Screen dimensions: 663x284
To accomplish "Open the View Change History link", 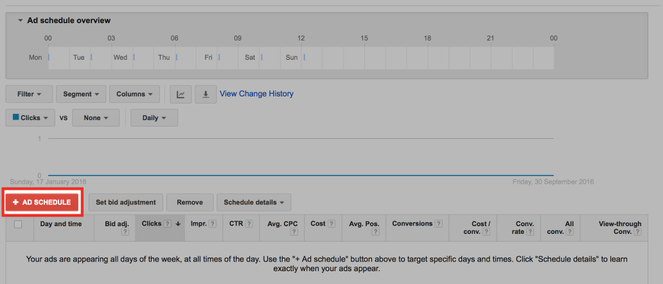I will [256, 94].
